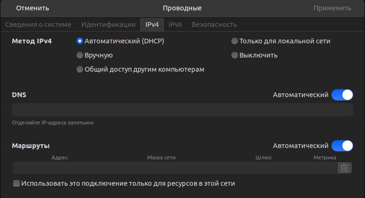Open the Безопасность tab
The image size is (365, 198).
(x=214, y=24)
